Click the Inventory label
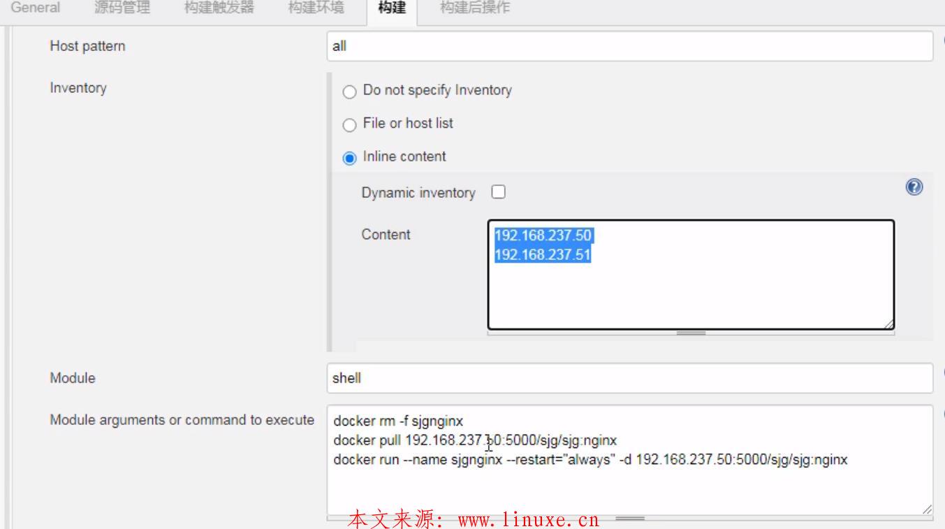Screen dimensions: 945x529 point(78,88)
